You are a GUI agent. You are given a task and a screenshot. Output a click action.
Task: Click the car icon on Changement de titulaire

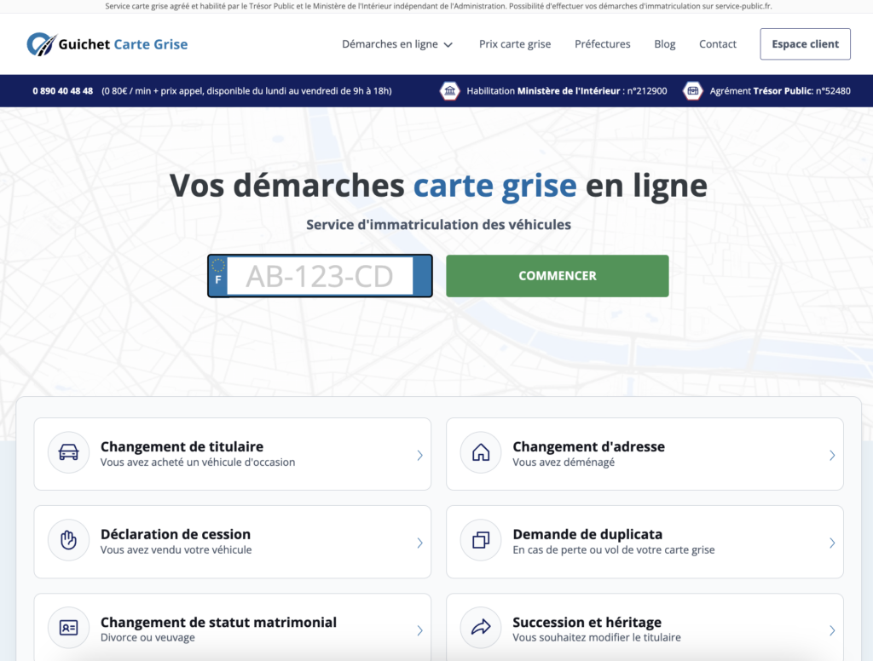click(68, 452)
